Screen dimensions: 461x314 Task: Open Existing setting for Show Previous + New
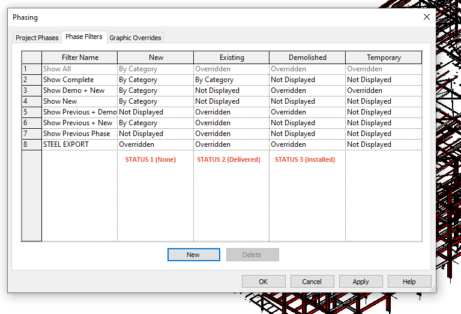(231, 123)
